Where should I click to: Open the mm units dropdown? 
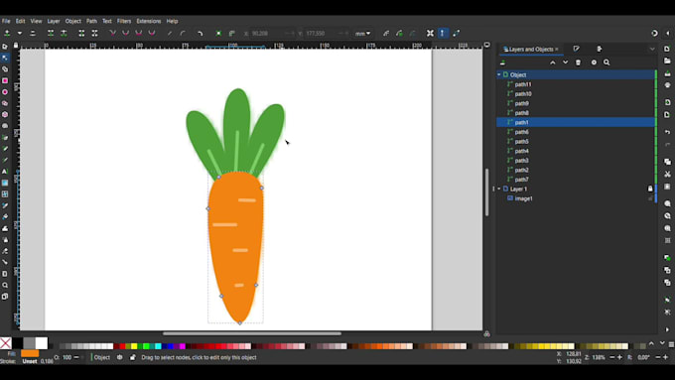(x=362, y=33)
